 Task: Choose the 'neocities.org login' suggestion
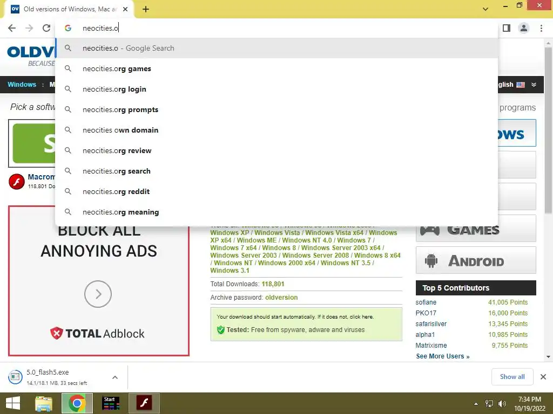tap(277, 89)
